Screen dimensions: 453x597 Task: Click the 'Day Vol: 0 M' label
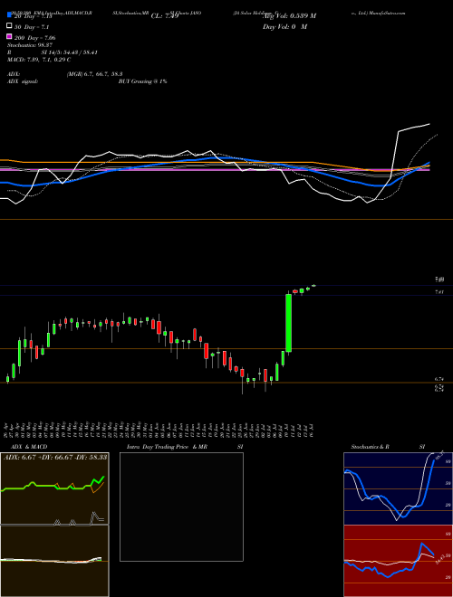(284, 26)
